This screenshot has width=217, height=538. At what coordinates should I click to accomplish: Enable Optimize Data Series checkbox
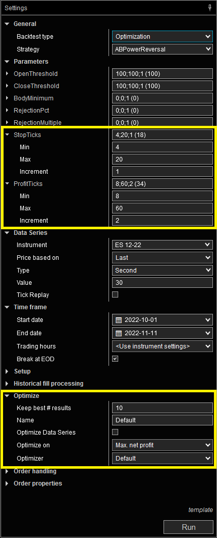tap(115, 432)
